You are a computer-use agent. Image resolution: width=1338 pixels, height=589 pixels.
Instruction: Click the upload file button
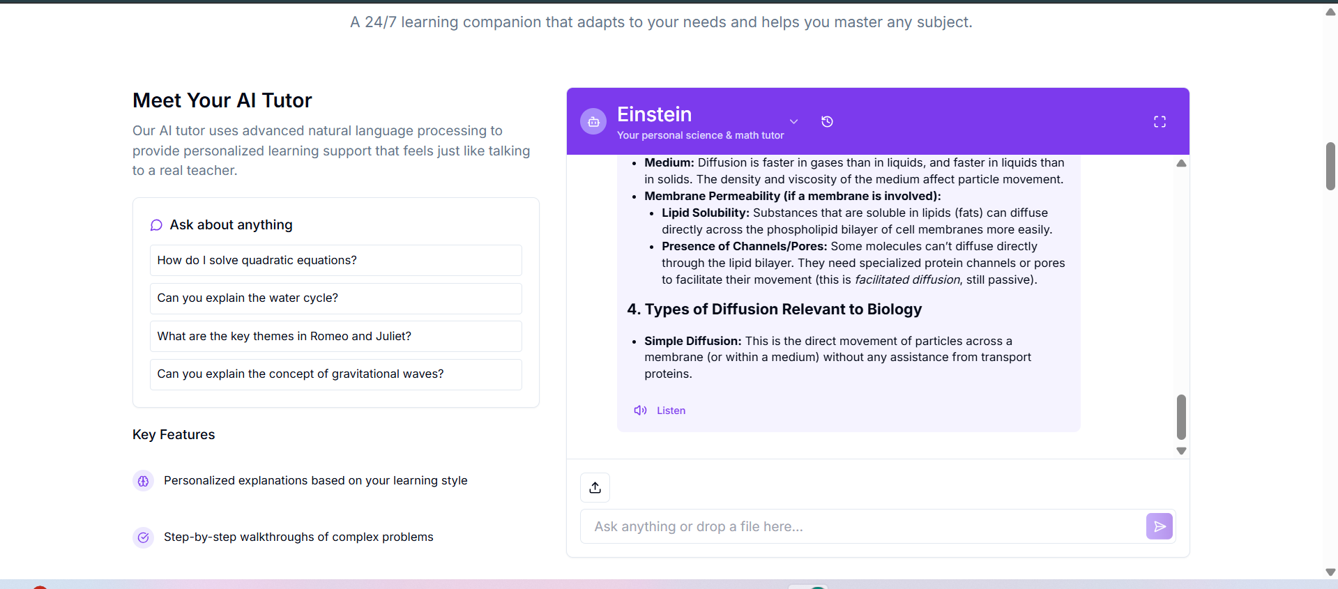point(595,487)
